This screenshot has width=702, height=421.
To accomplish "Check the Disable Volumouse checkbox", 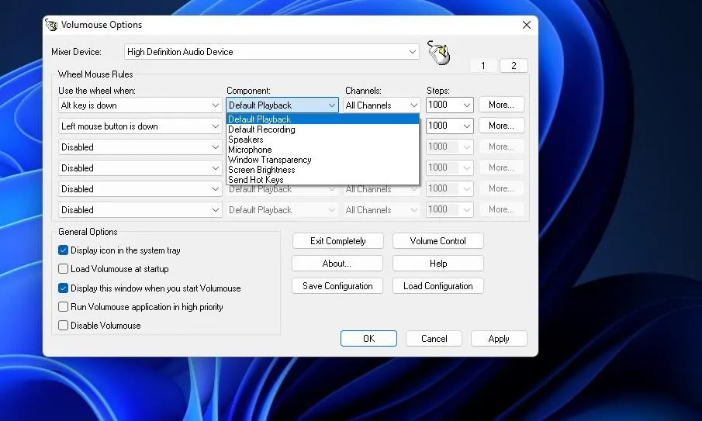I will tap(63, 326).
